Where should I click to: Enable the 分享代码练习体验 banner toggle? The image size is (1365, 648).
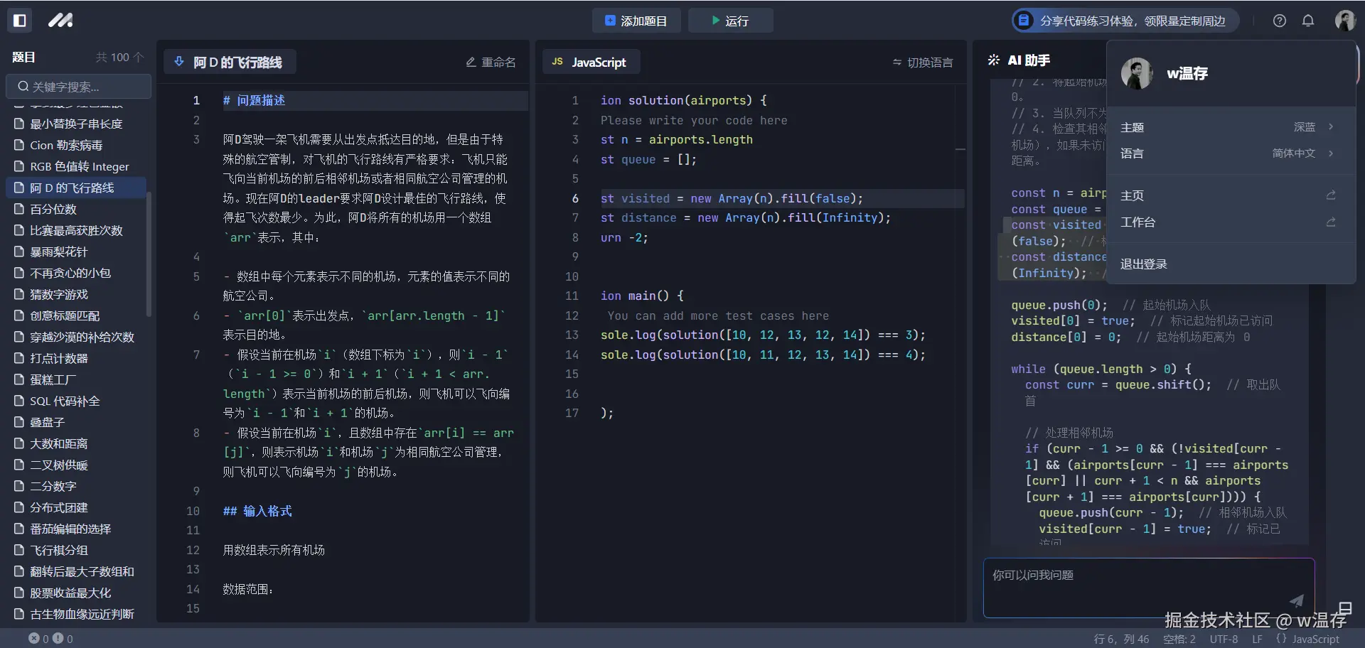(1023, 21)
